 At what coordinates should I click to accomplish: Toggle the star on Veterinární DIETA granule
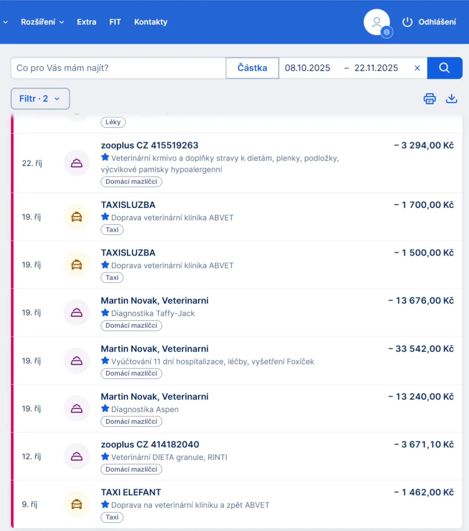(105, 457)
